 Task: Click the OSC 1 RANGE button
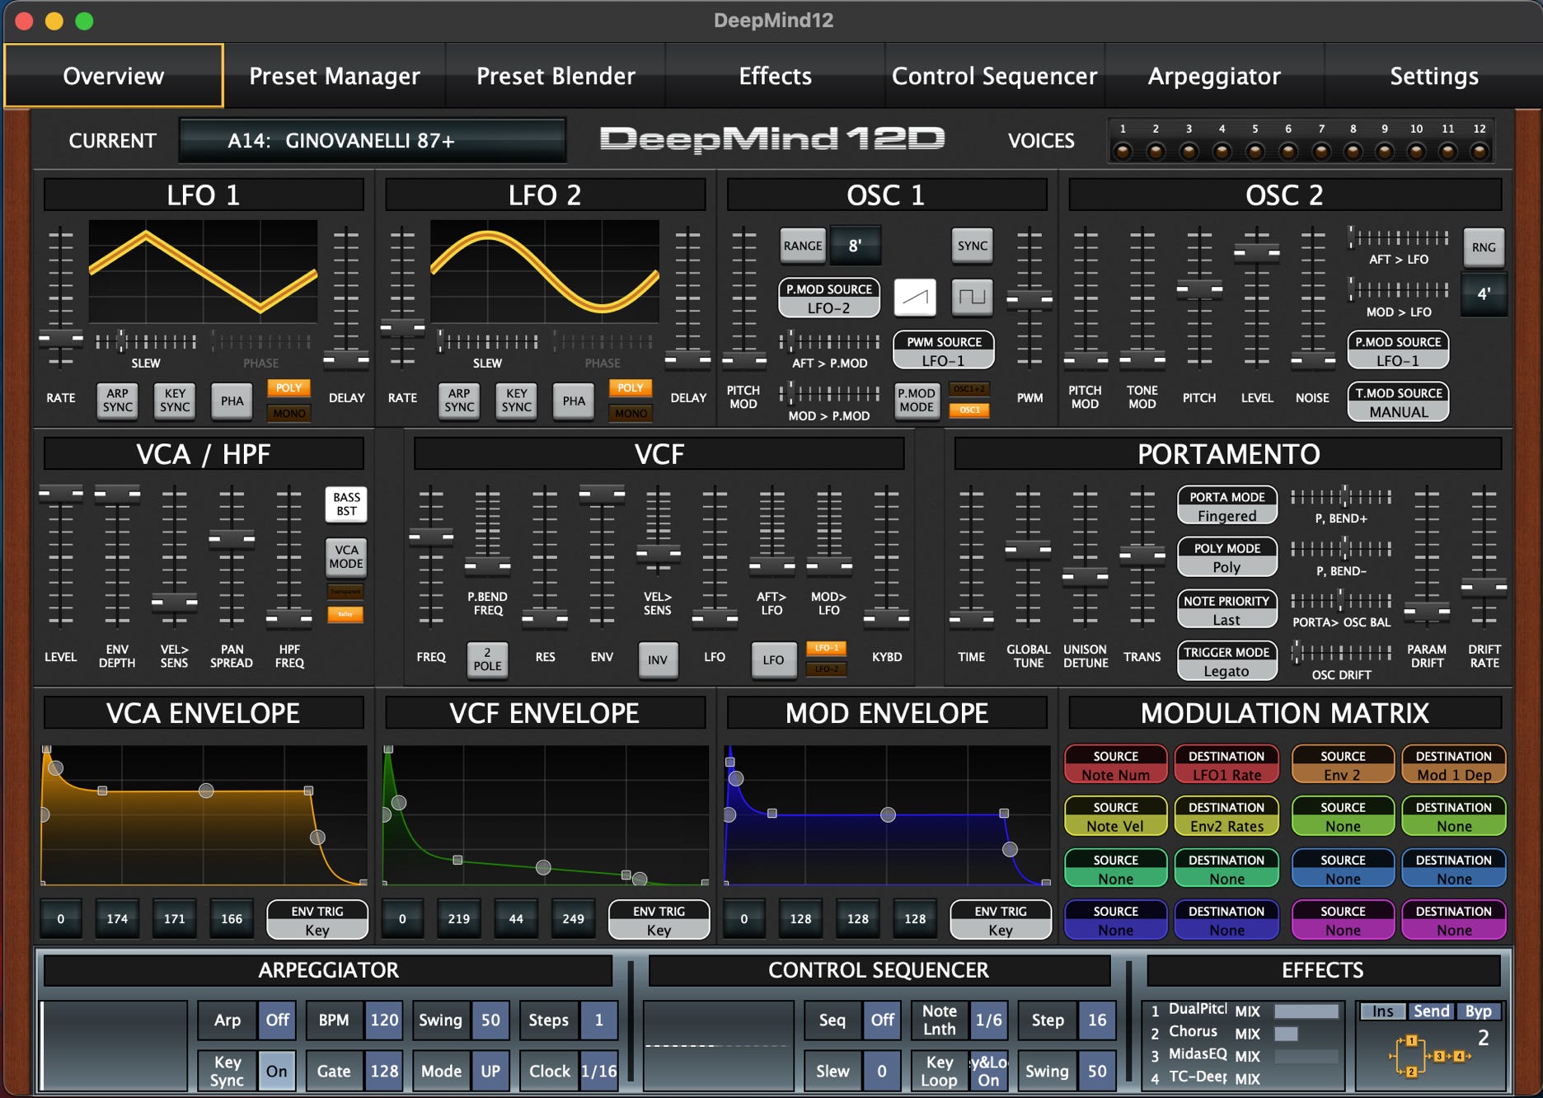[803, 246]
